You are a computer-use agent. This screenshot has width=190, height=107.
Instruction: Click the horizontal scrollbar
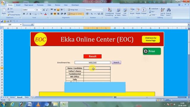pyautogui.click(x=150, y=97)
